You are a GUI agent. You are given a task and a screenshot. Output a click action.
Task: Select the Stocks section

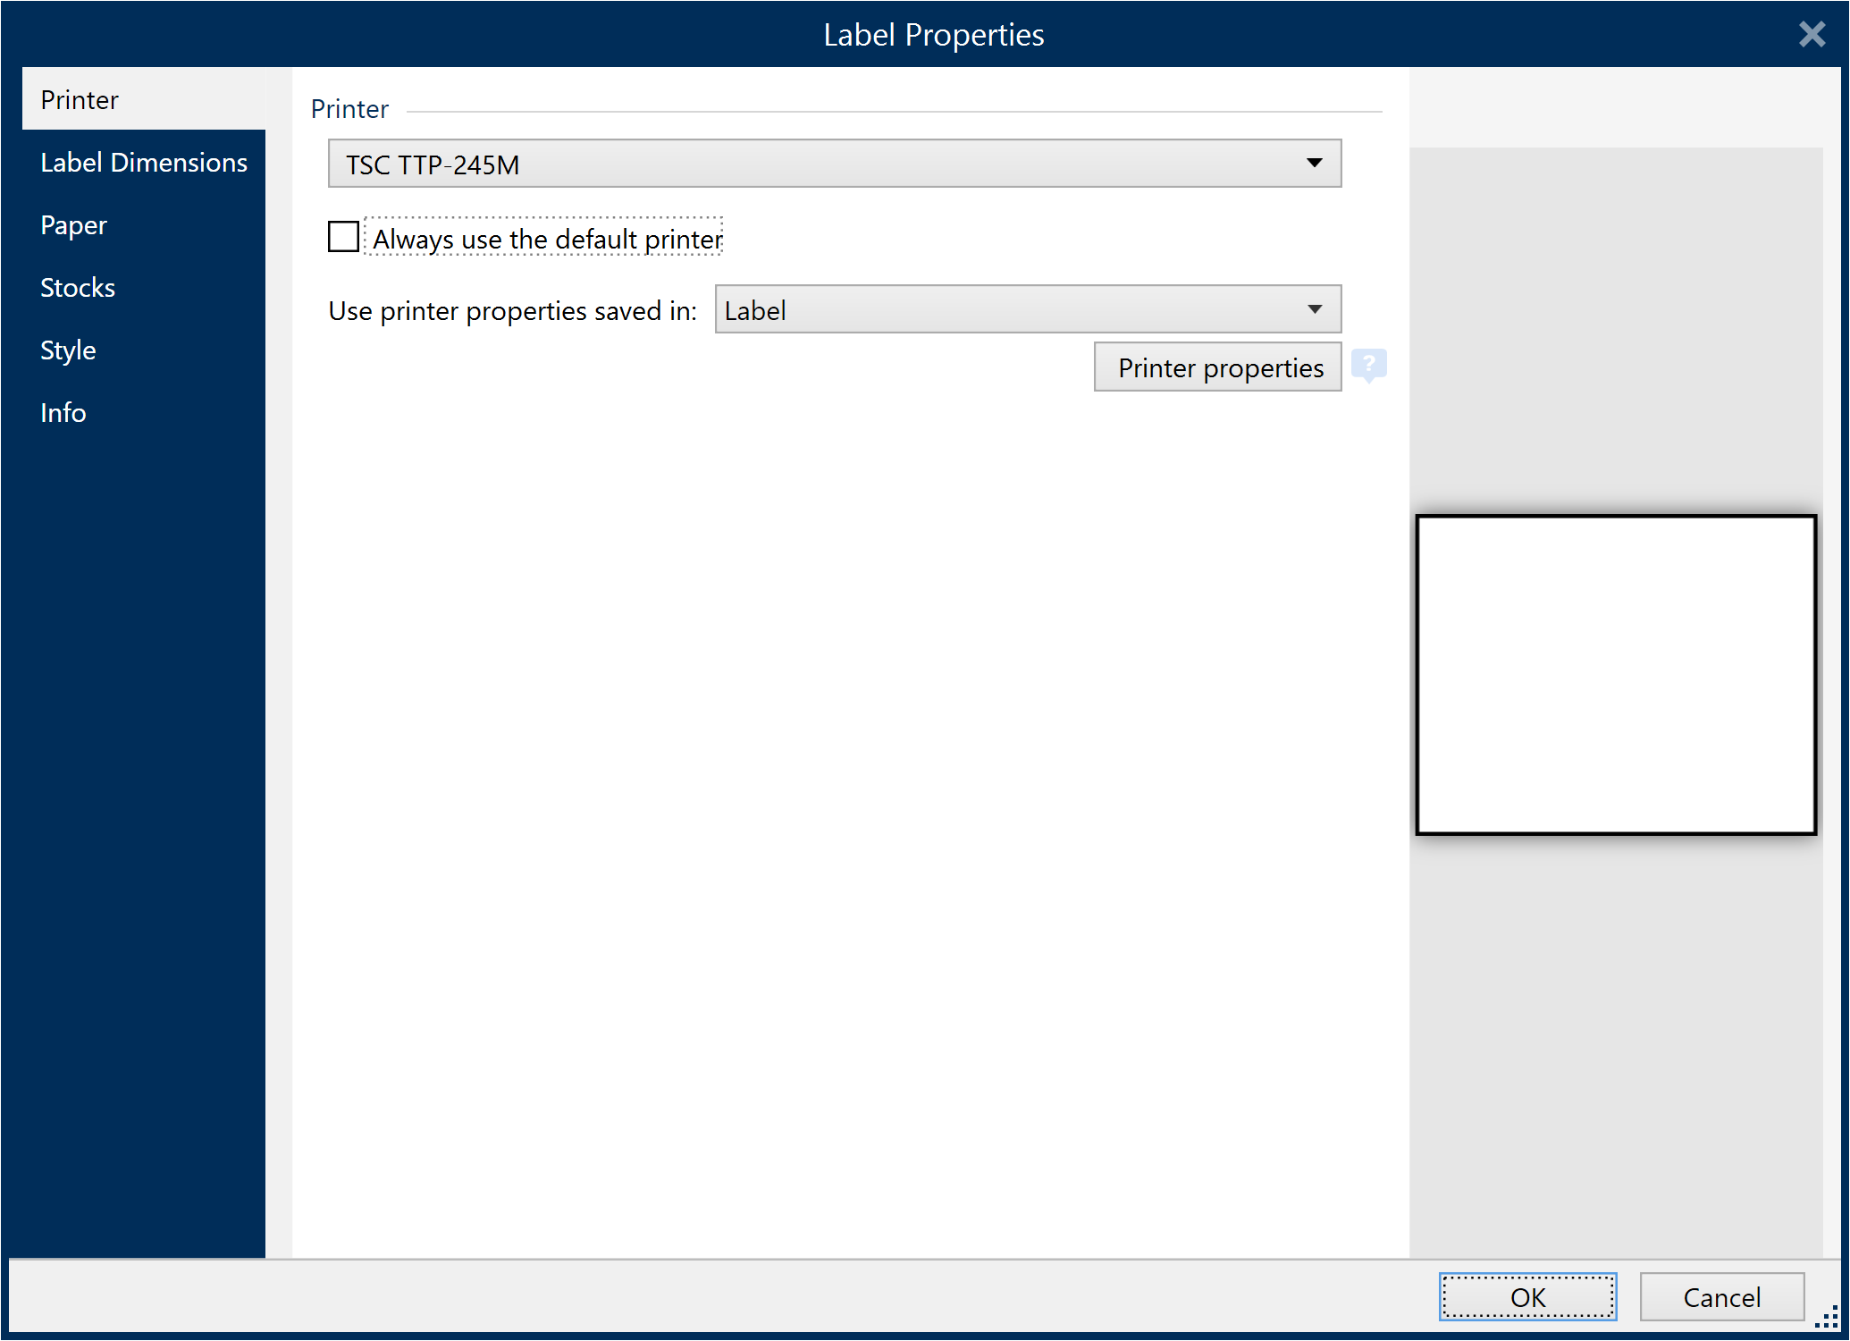[x=78, y=287]
